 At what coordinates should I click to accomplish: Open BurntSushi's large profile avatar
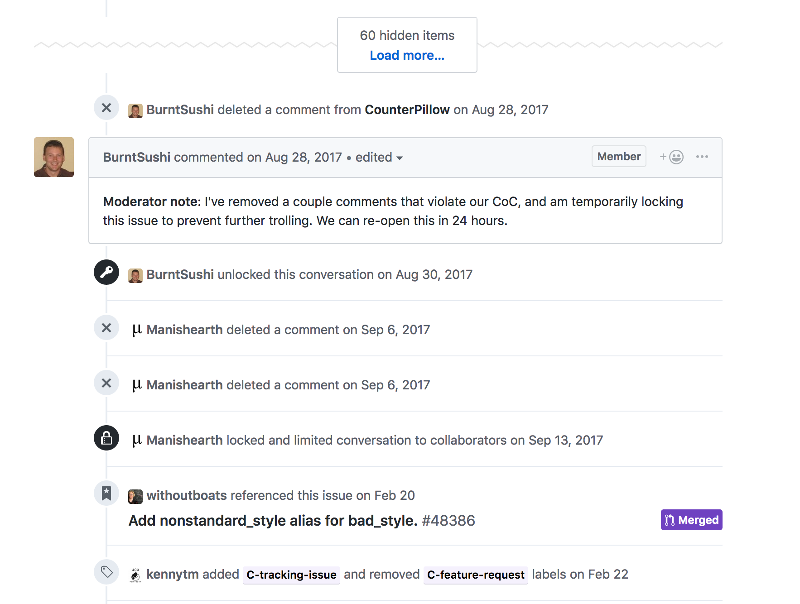click(x=54, y=157)
